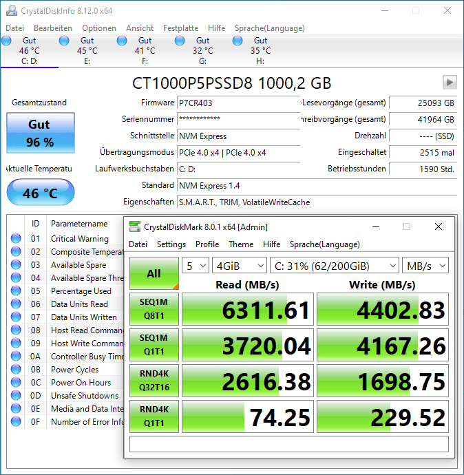Open Sprache(Language) menu in CrystalDiskInfo
Screen dimensions: 464x475
point(270,28)
